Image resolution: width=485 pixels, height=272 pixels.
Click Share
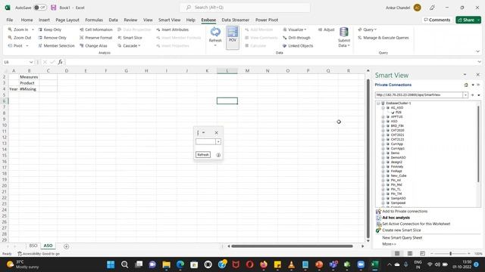(x=468, y=20)
